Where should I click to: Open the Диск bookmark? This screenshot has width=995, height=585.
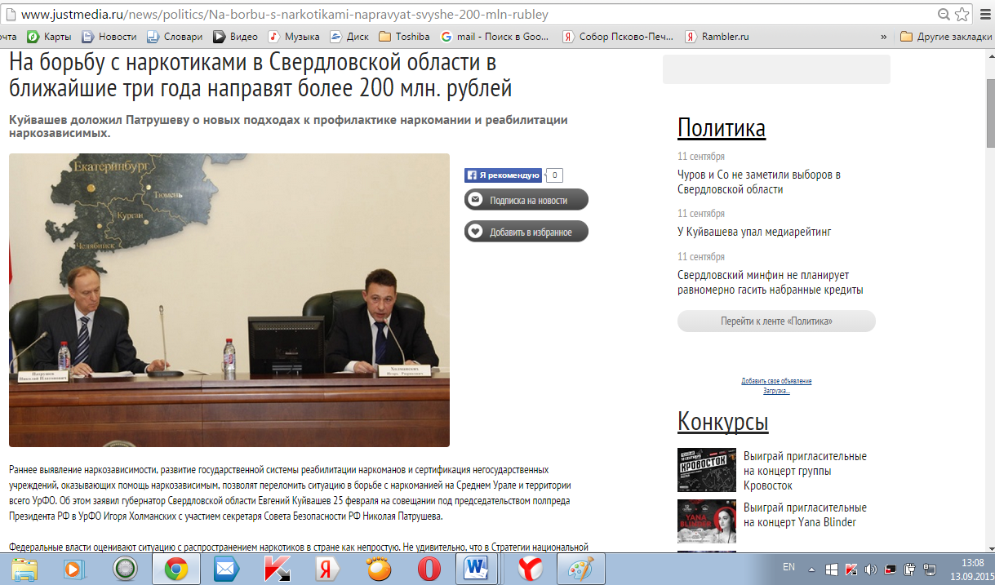tap(349, 37)
